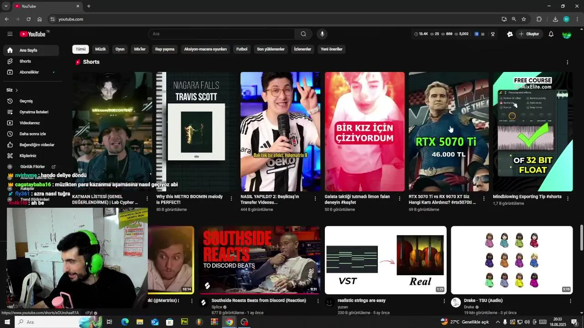Reload the page in Chrome
This screenshot has height=328, width=584.
(x=28, y=19)
